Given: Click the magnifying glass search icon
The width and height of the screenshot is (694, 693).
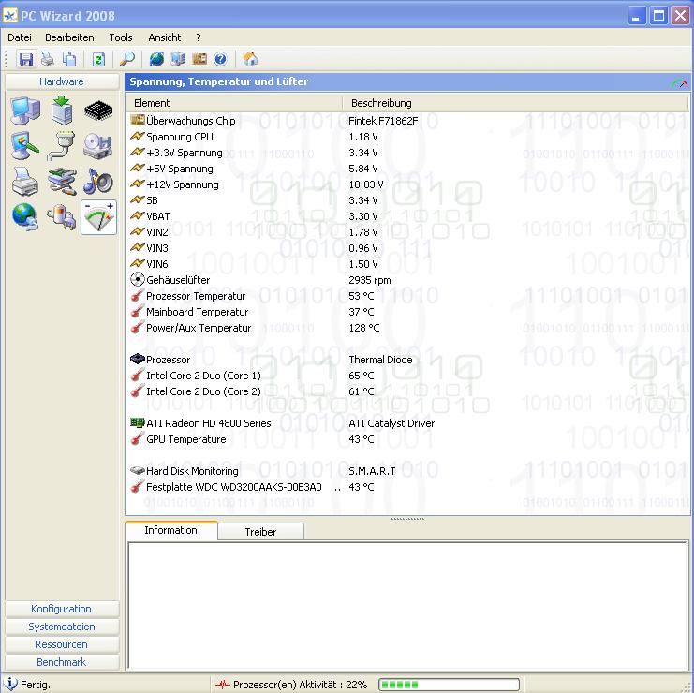Looking at the screenshot, I should click(x=127, y=59).
